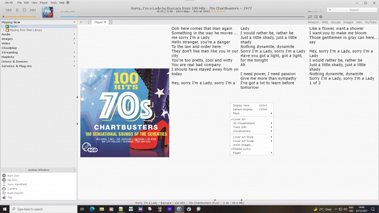Open the AMG link

[325, 22]
